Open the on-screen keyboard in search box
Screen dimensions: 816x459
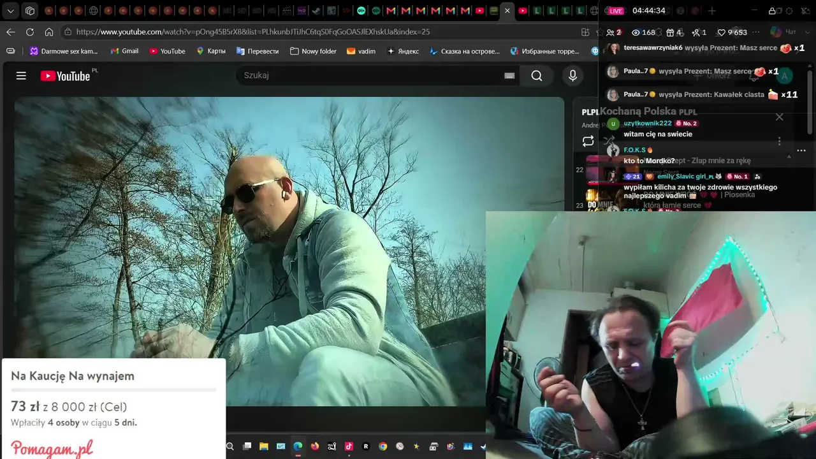[x=509, y=76]
